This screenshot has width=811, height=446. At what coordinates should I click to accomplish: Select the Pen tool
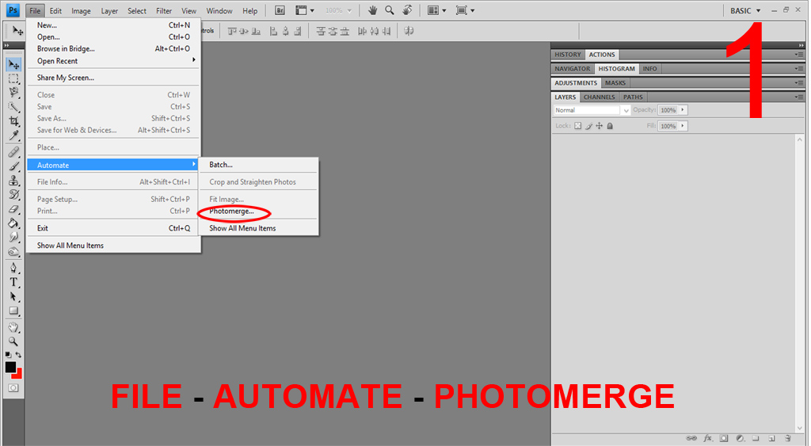click(13, 268)
